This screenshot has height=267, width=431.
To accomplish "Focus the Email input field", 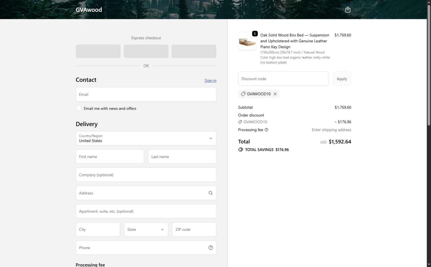I will (x=146, y=94).
